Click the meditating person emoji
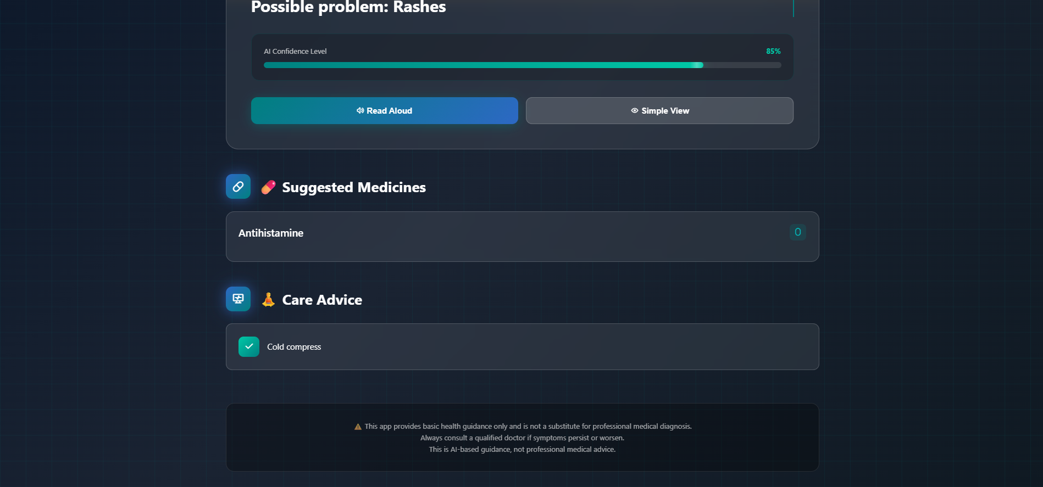 pyautogui.click(x=268, y=300)
